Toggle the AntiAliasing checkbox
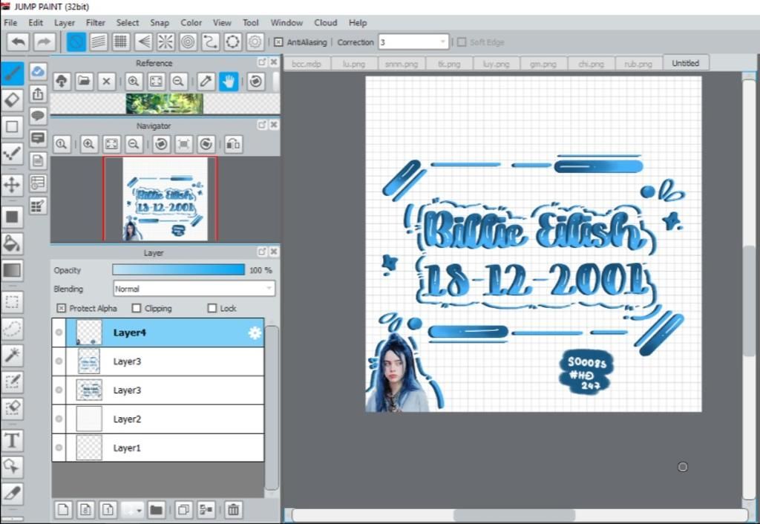760x524 pixels. 278,42
